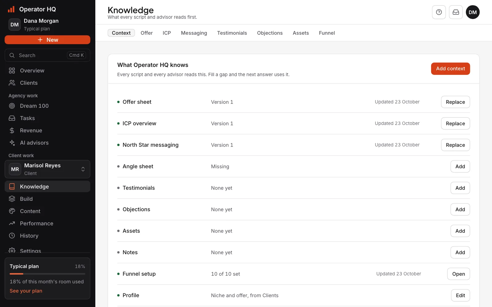Switch to the Offer tab
Viewport: 492px width, 307px height.
click(147, 33)
